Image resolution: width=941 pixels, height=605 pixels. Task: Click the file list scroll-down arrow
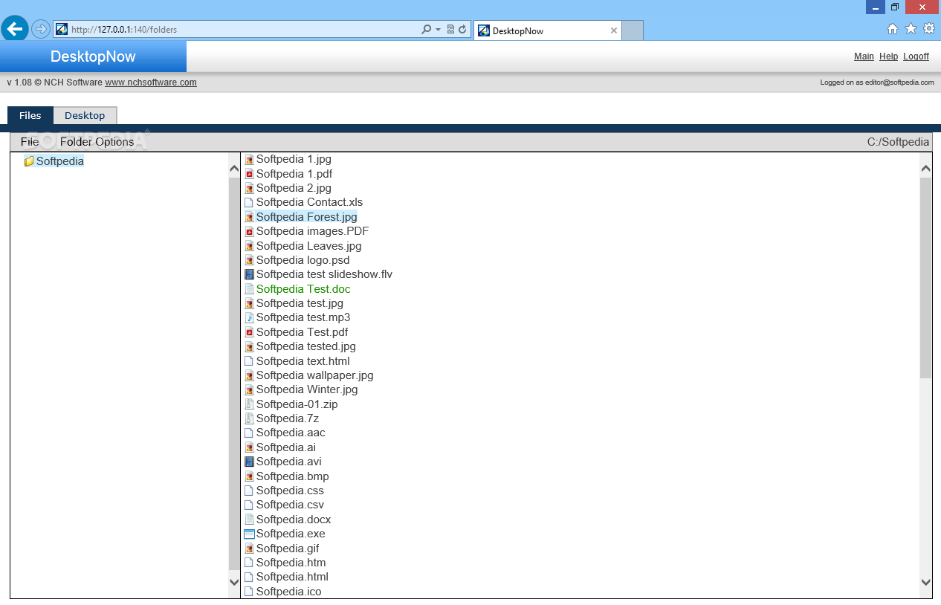(x=925, y=582)
